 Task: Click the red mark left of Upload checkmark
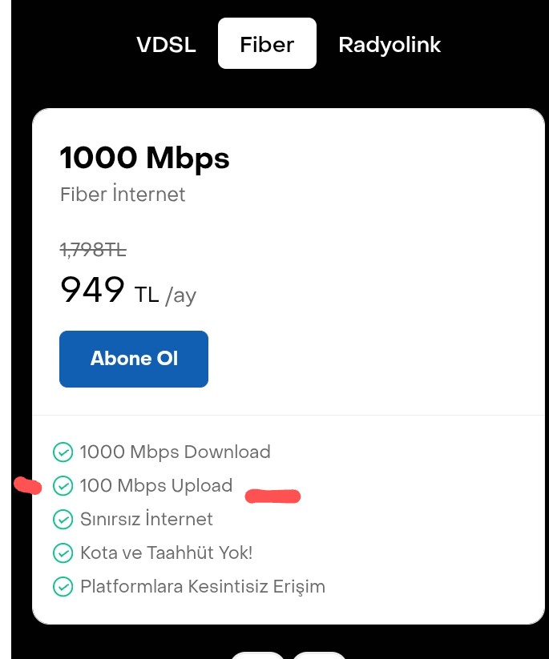point(28,485)
